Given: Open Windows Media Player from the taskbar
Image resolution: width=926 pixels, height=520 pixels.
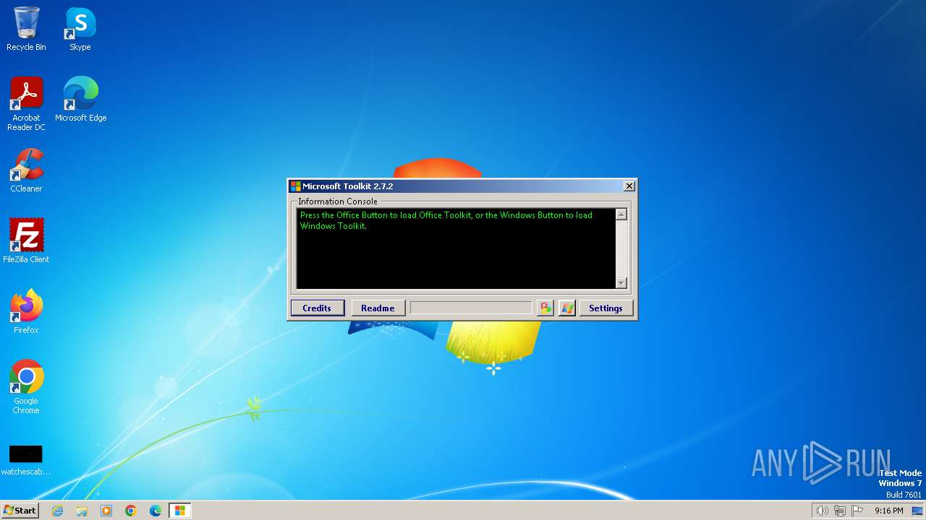Looking at the screenshot, I should [x=106, y=511].
